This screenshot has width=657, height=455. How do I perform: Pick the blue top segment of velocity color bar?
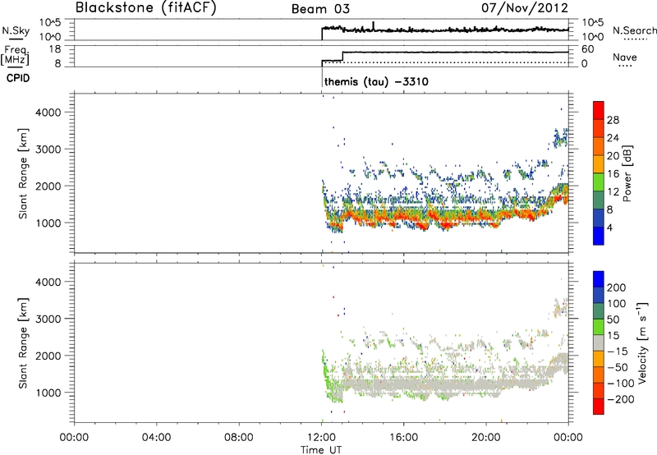pos(599,279)
